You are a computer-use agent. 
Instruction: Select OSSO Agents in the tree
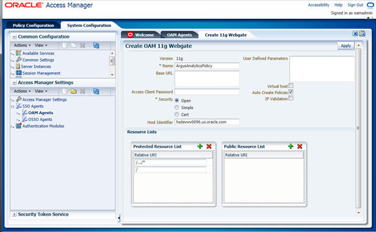coord(40,119)
